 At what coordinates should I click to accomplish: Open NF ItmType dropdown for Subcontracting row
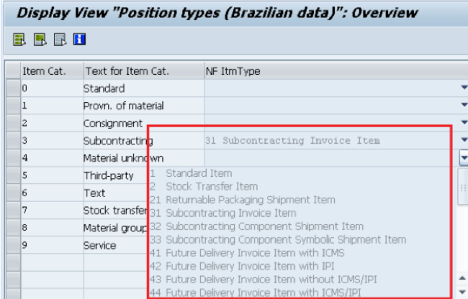463,141
